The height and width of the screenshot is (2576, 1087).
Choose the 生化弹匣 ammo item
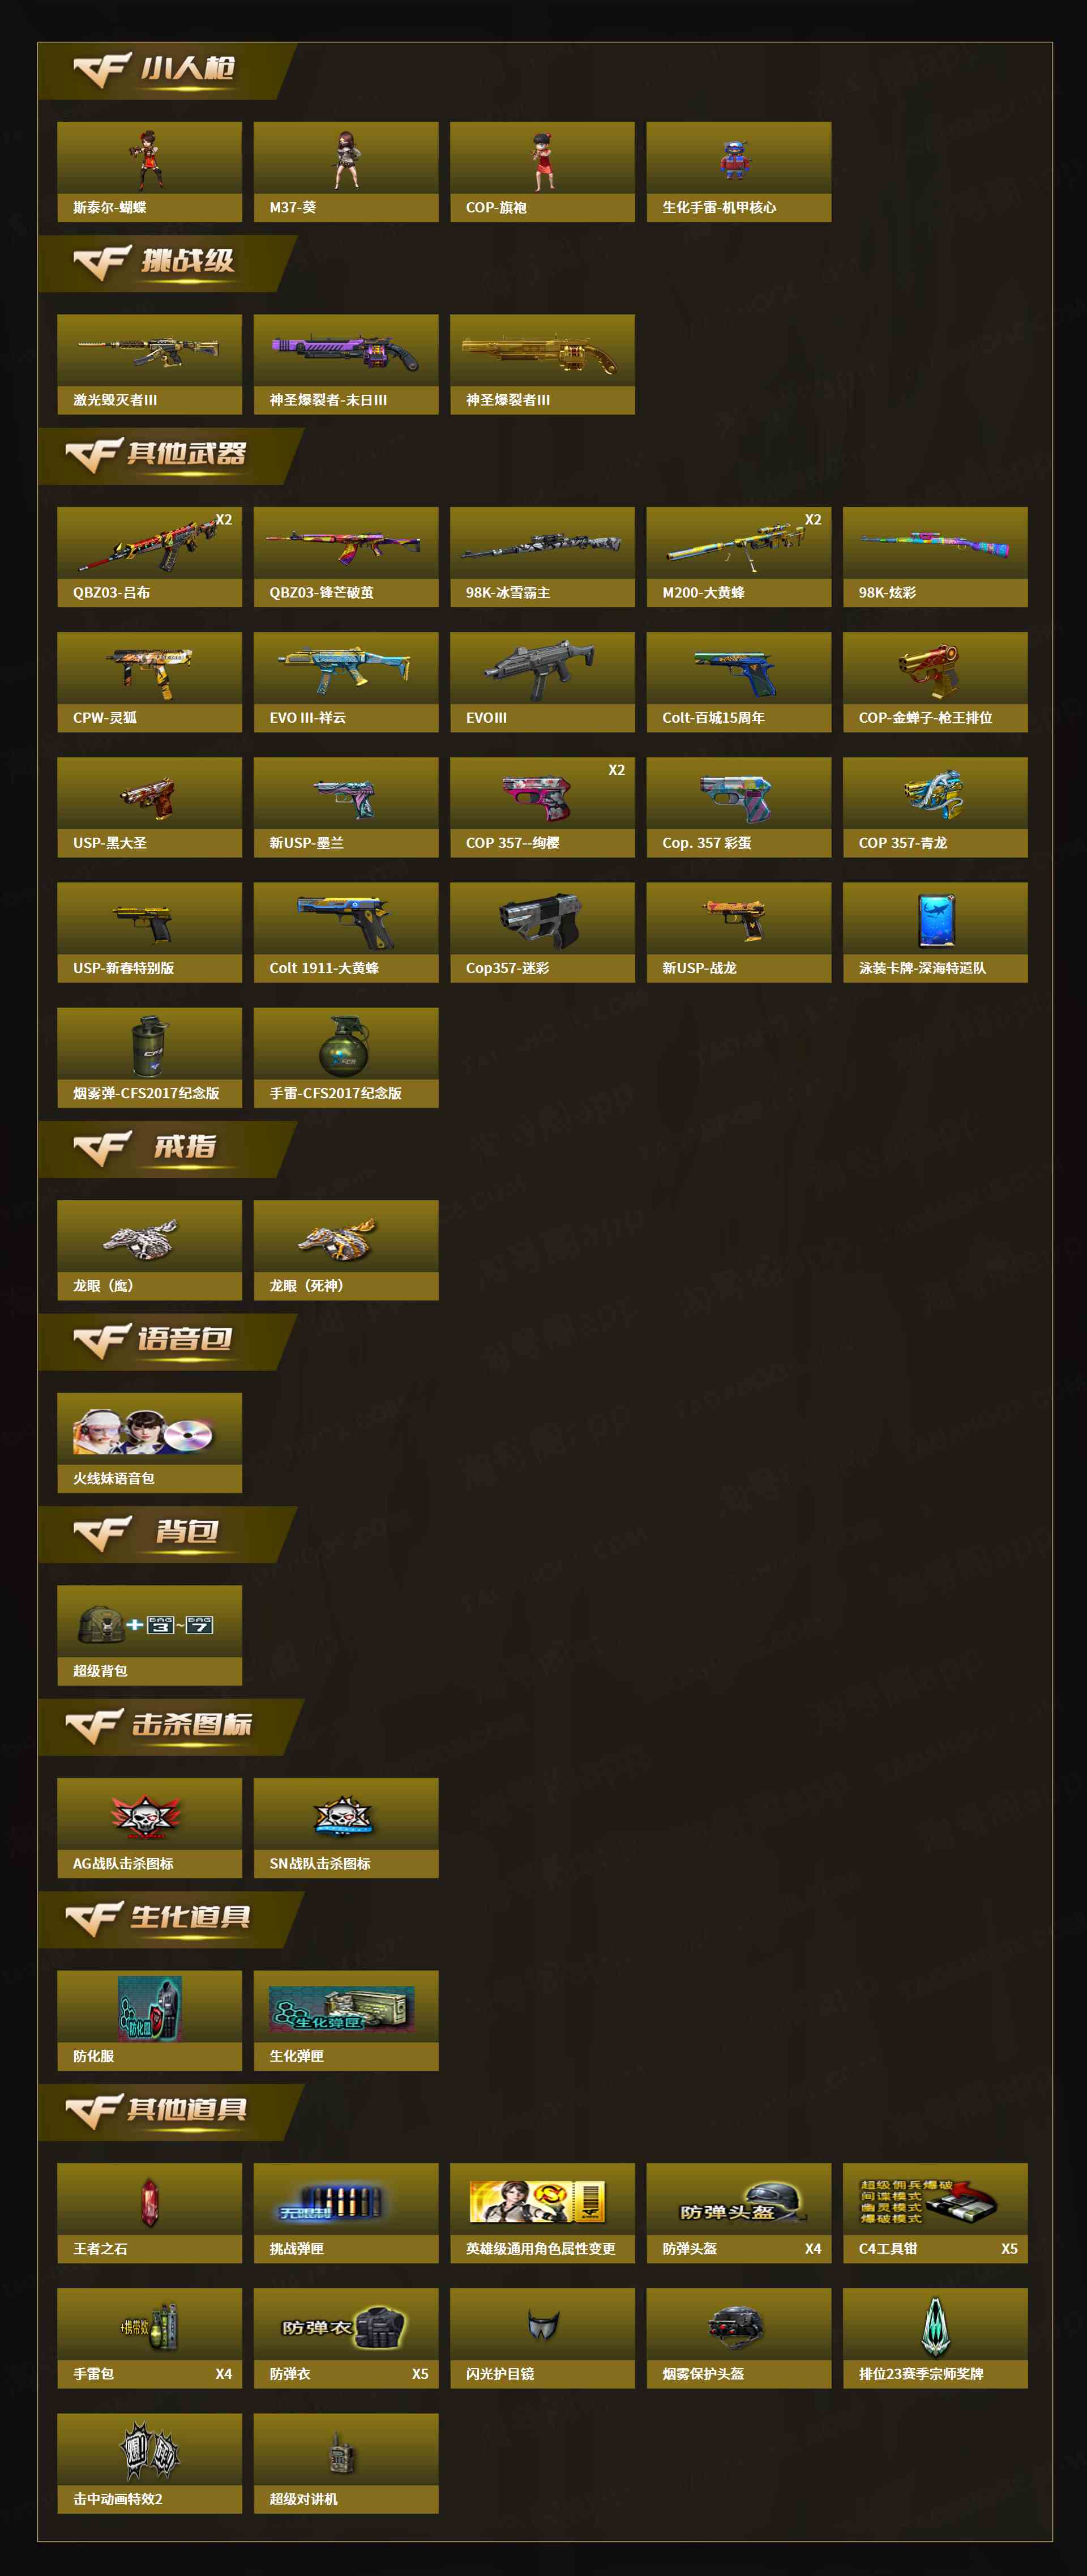click(346, 2020)
